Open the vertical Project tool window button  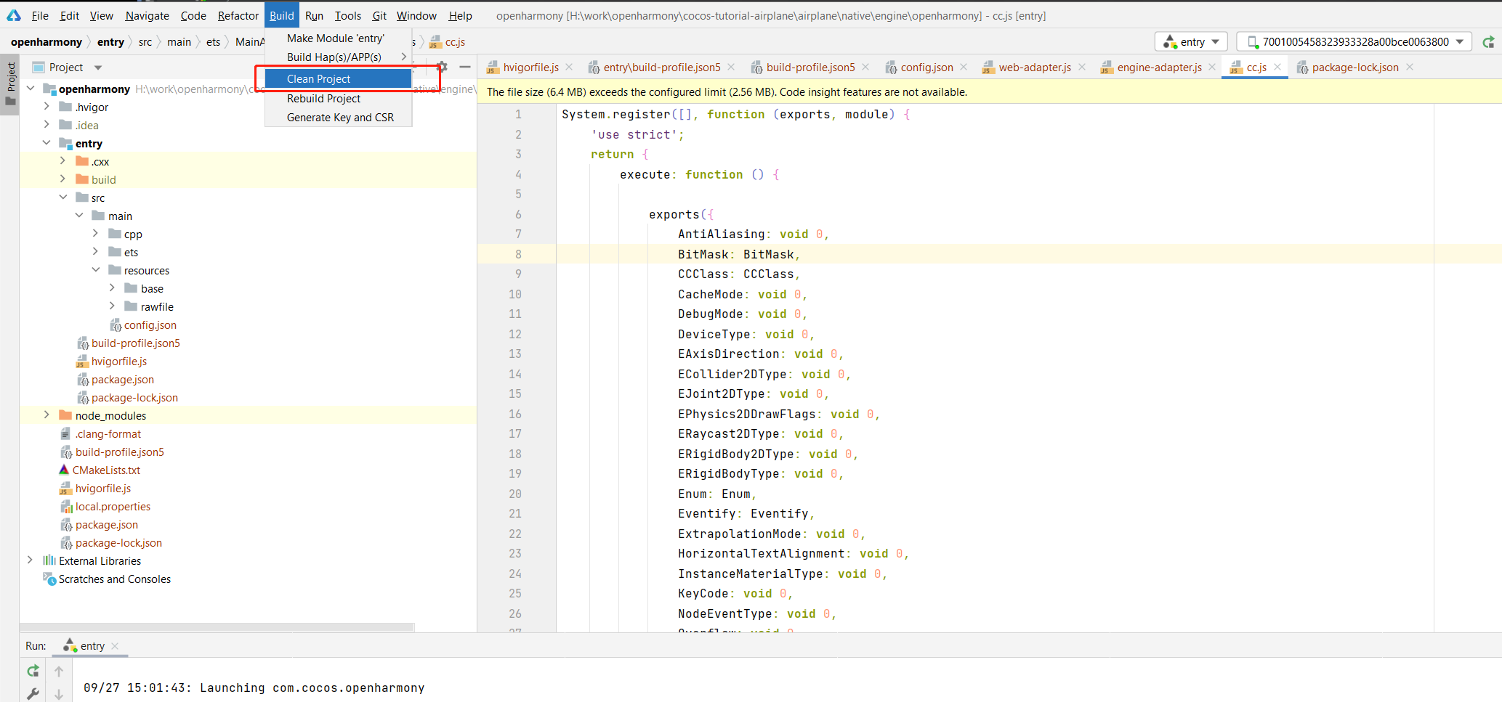[10, 83]
